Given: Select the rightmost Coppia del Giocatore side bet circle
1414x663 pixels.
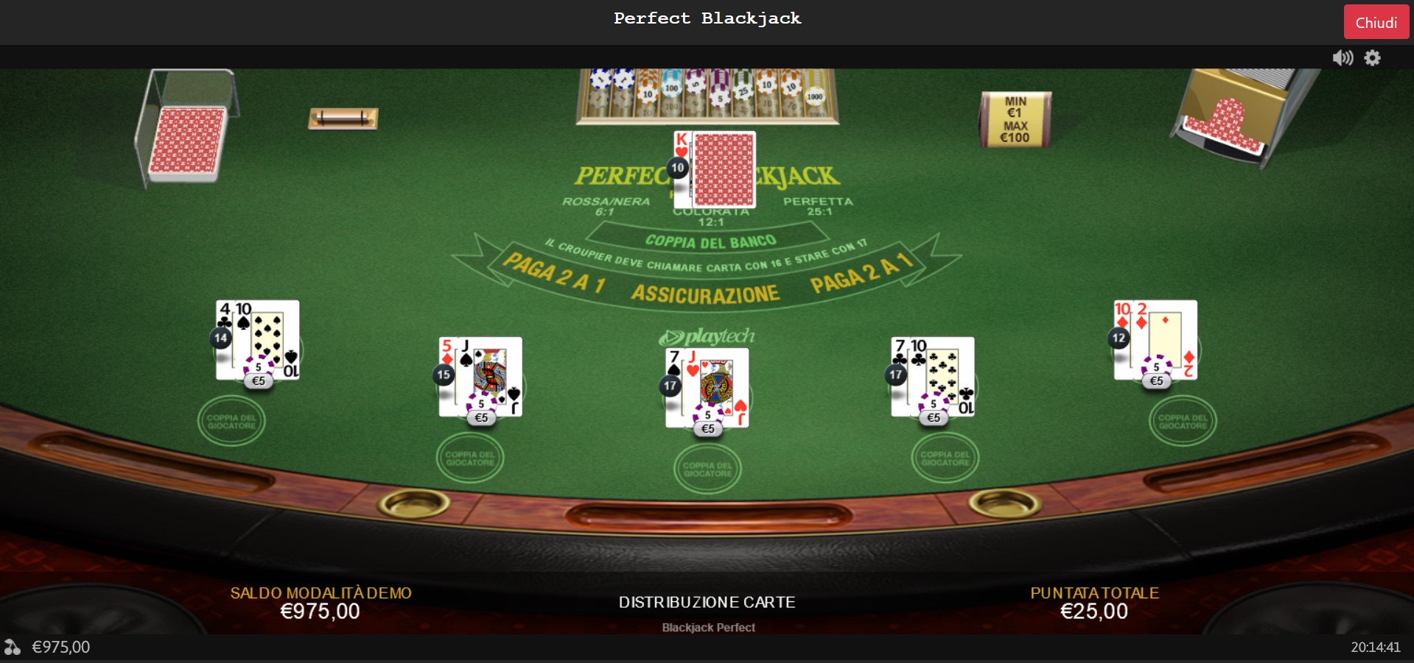Looking at the screenshot, I should click(1183, 421).
